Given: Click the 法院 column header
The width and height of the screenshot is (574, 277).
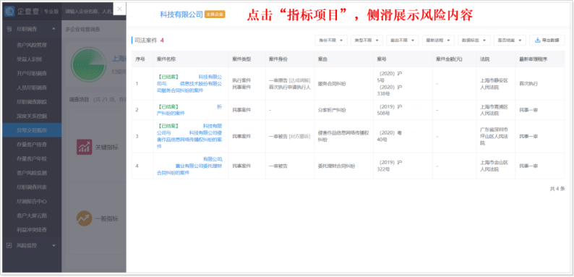Looking at the screenshot, I should pos(484,59).
